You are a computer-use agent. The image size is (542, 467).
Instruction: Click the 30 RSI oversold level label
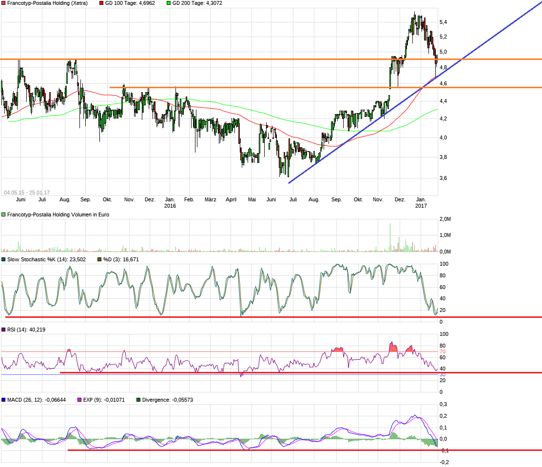click(443, 375)
